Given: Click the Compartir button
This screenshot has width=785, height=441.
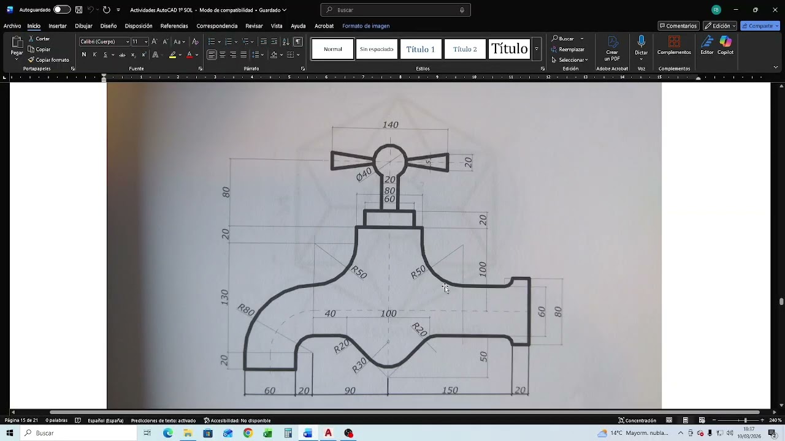Looking at the screenshot, I should [760, 26].
